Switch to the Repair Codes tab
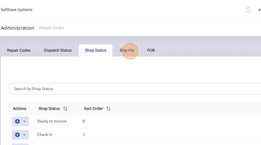This screenshot has height=145, width=261. pos(19,50)
